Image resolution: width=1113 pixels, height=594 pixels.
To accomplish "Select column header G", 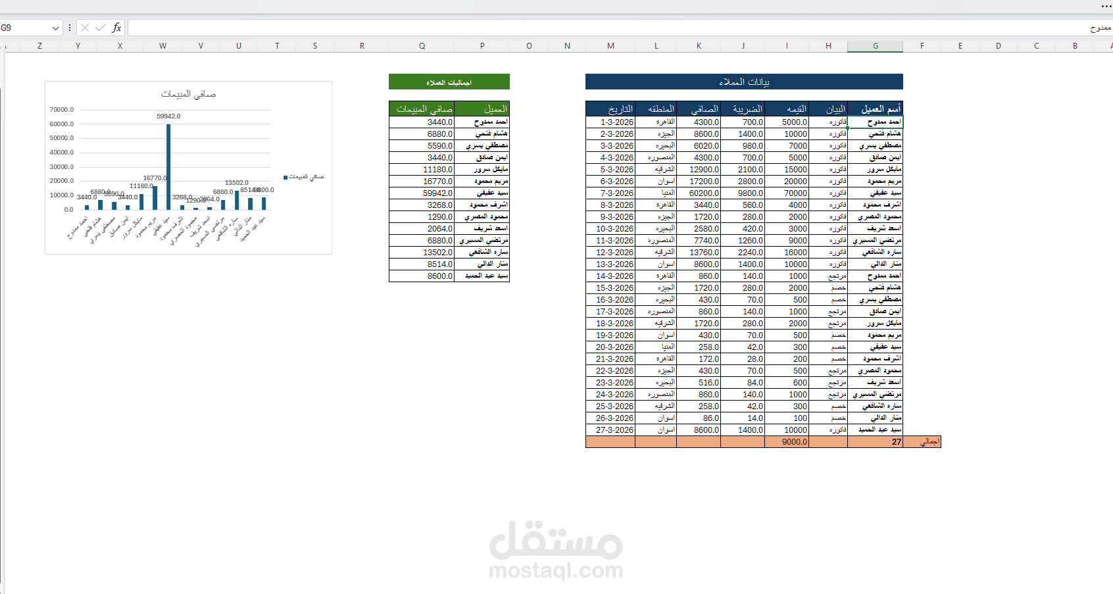I will pos(875,46).
